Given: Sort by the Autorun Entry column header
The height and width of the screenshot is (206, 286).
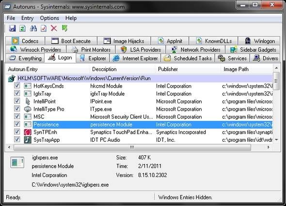Looking at the screenshot, I should pyautogui.click(x=48, y=69).
